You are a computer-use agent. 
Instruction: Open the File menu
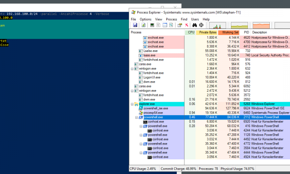(133, 19)
